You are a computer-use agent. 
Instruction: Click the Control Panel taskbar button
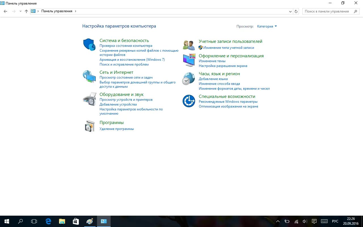(104, 221)
